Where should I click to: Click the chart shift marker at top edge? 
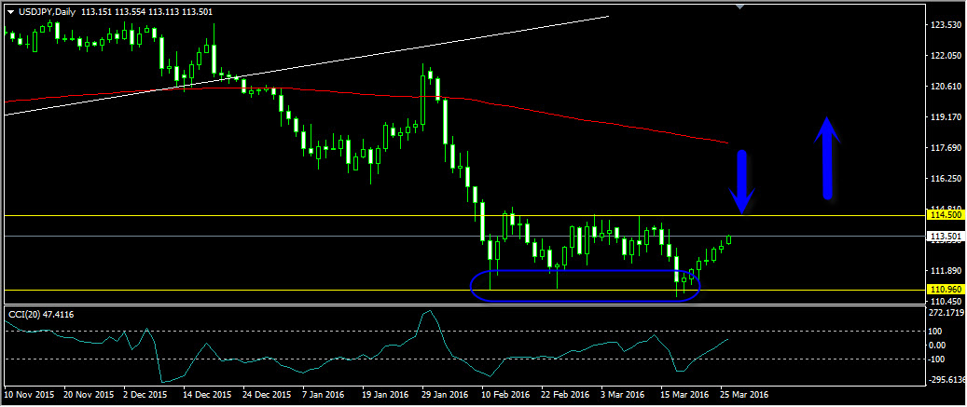(740, 7)
